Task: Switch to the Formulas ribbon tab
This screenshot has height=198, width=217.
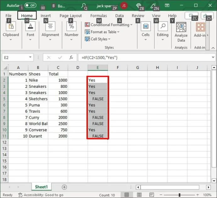Action: coord(98,16)
